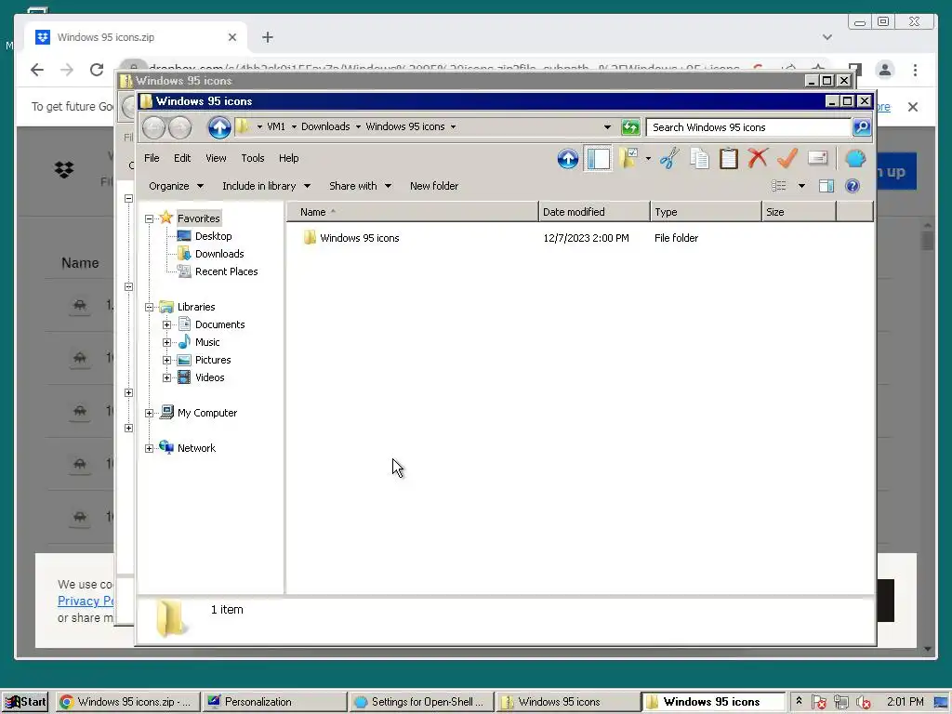Open Chrome tab search chevron

(826, 37)
